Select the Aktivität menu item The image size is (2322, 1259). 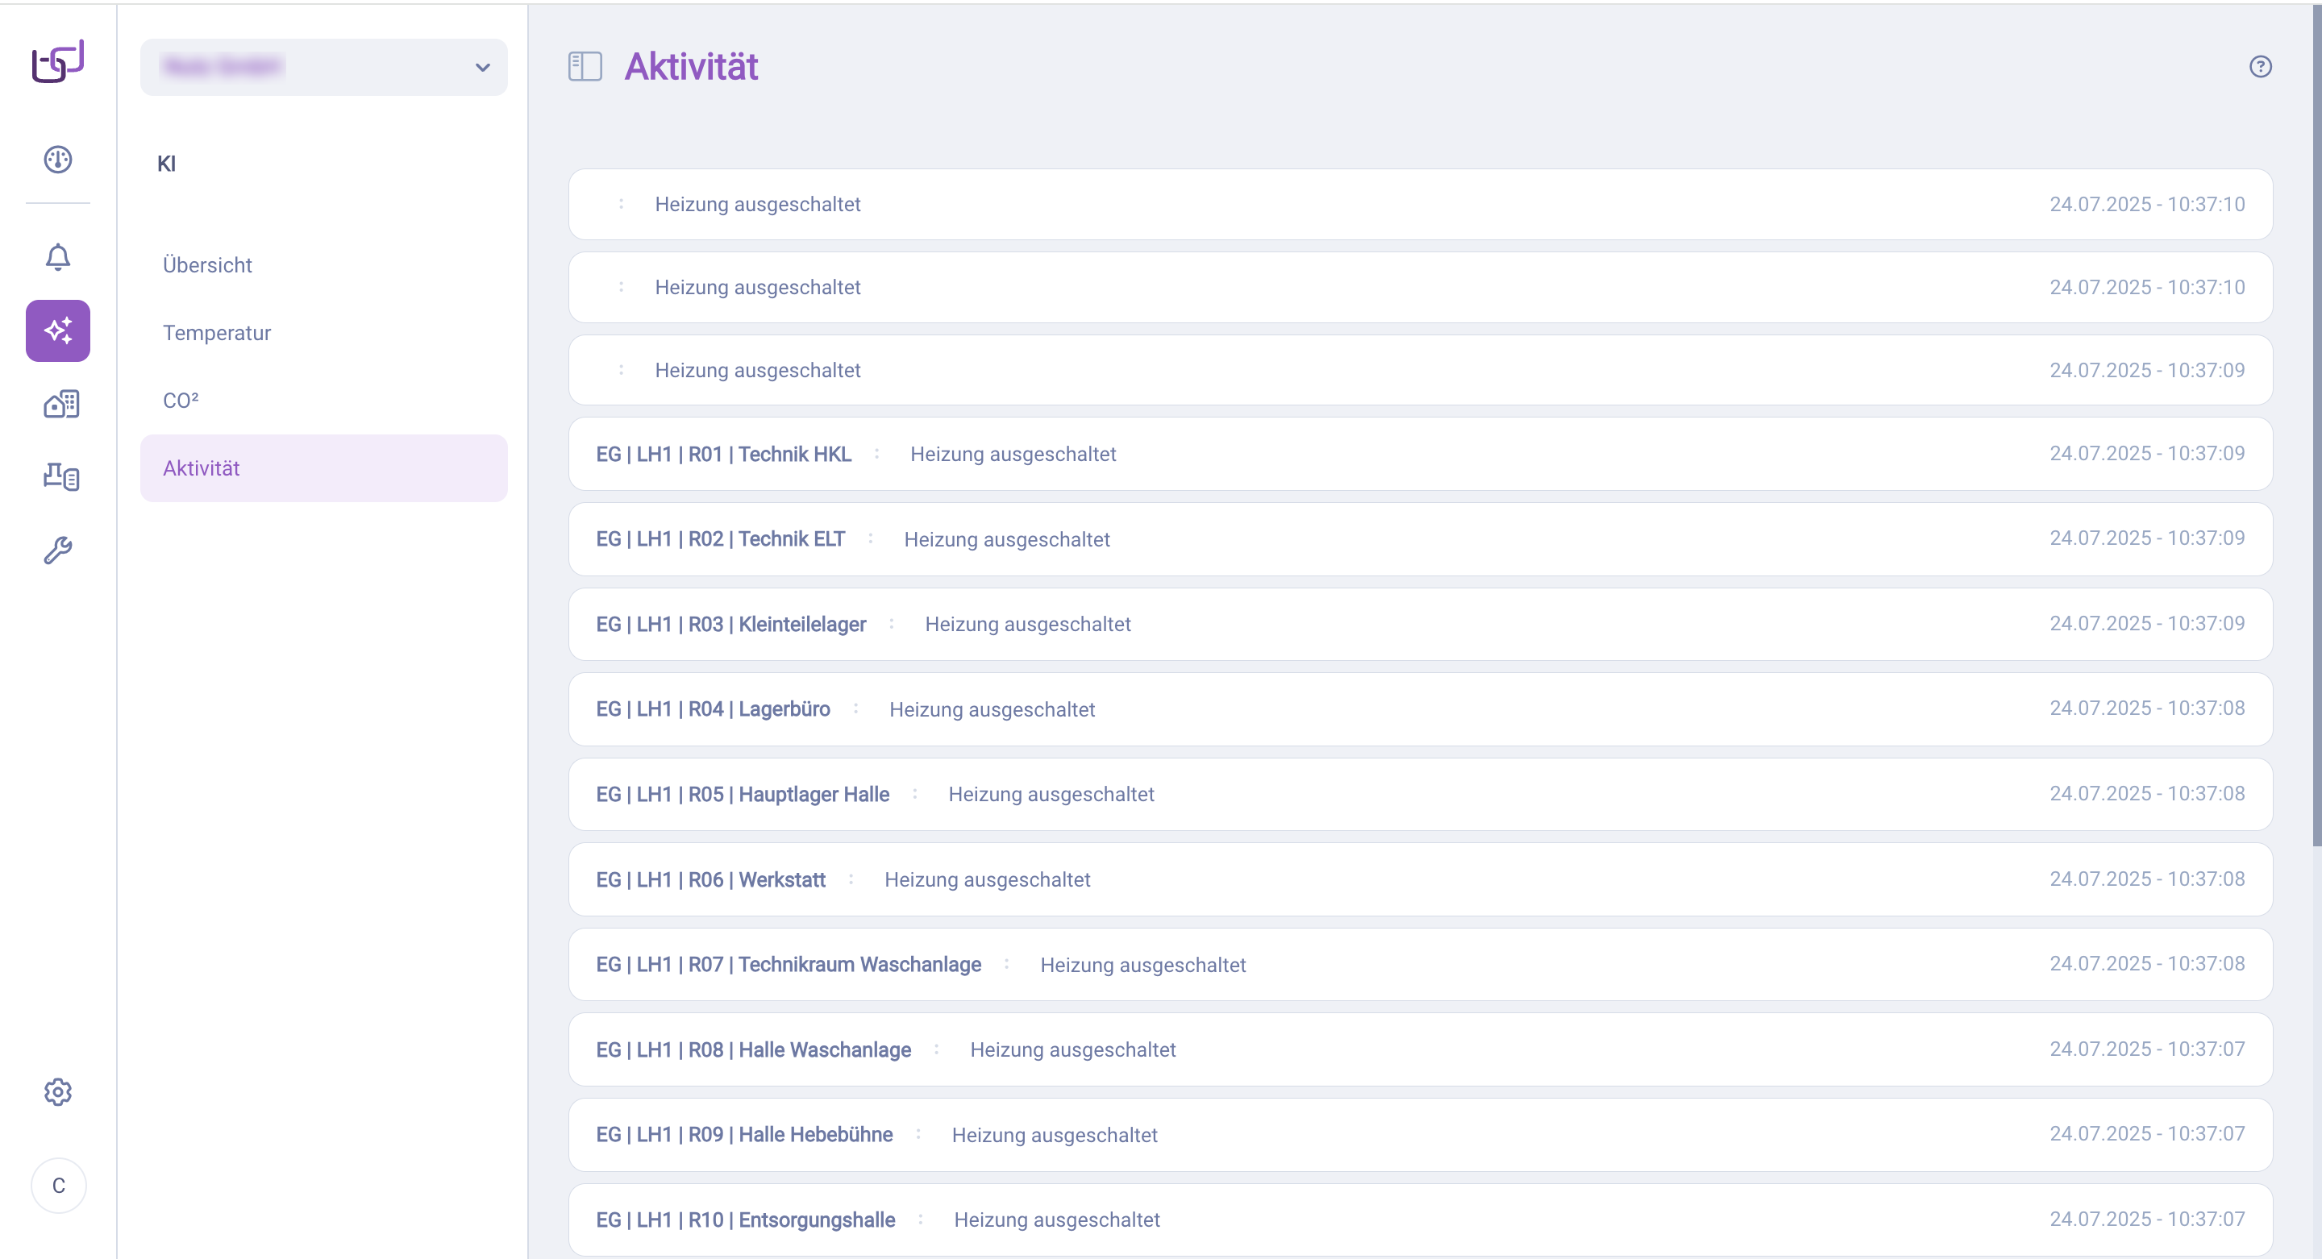[201, 467]
